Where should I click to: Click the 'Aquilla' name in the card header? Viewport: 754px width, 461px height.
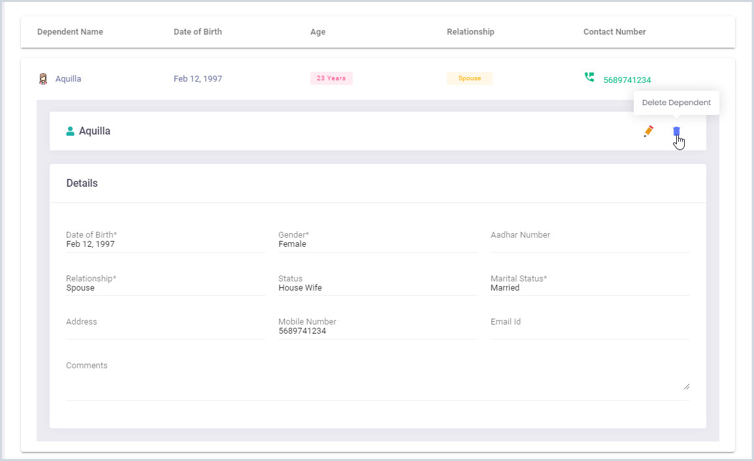coord(95,131)
